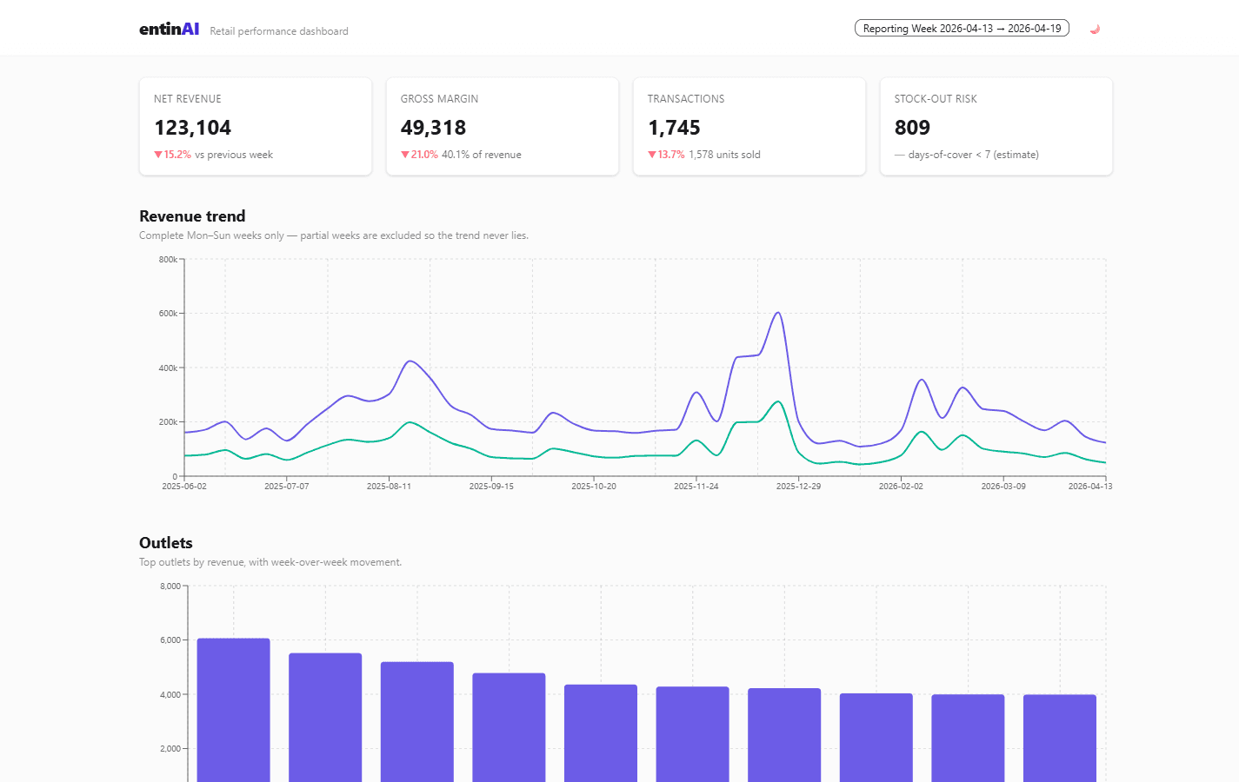Toggle dark mode with the moon icon
The image size is (1239, 782).
1095,29
